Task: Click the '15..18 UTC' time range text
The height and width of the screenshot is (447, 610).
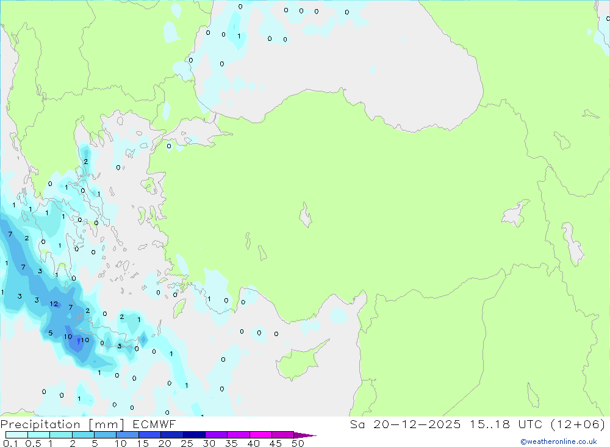Action: tap(506, 424)
